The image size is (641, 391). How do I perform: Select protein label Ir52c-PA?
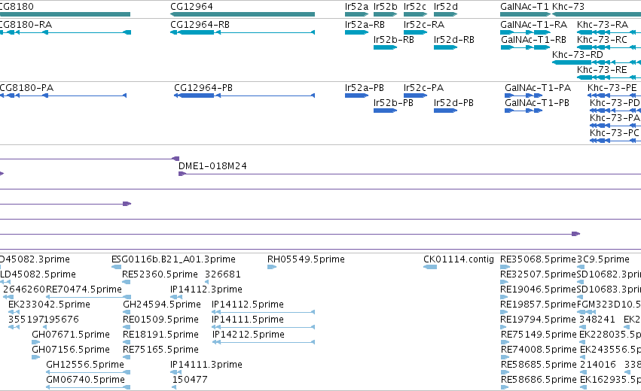pos(423,88)
